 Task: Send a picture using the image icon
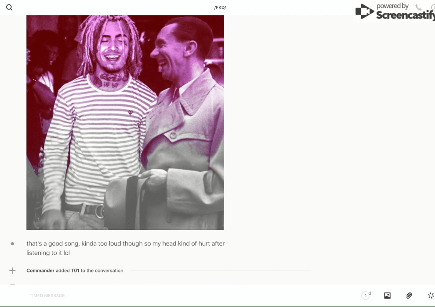tap(387, 296)
